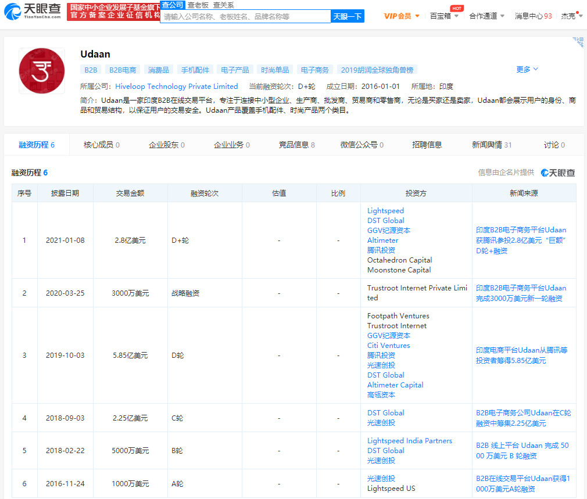587x499 pixels.
Task: Click the 时尚单品 tag
Action: 275,70
